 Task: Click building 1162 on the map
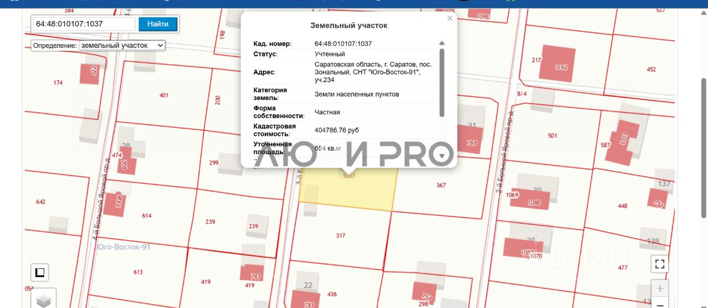pos(559,64)
